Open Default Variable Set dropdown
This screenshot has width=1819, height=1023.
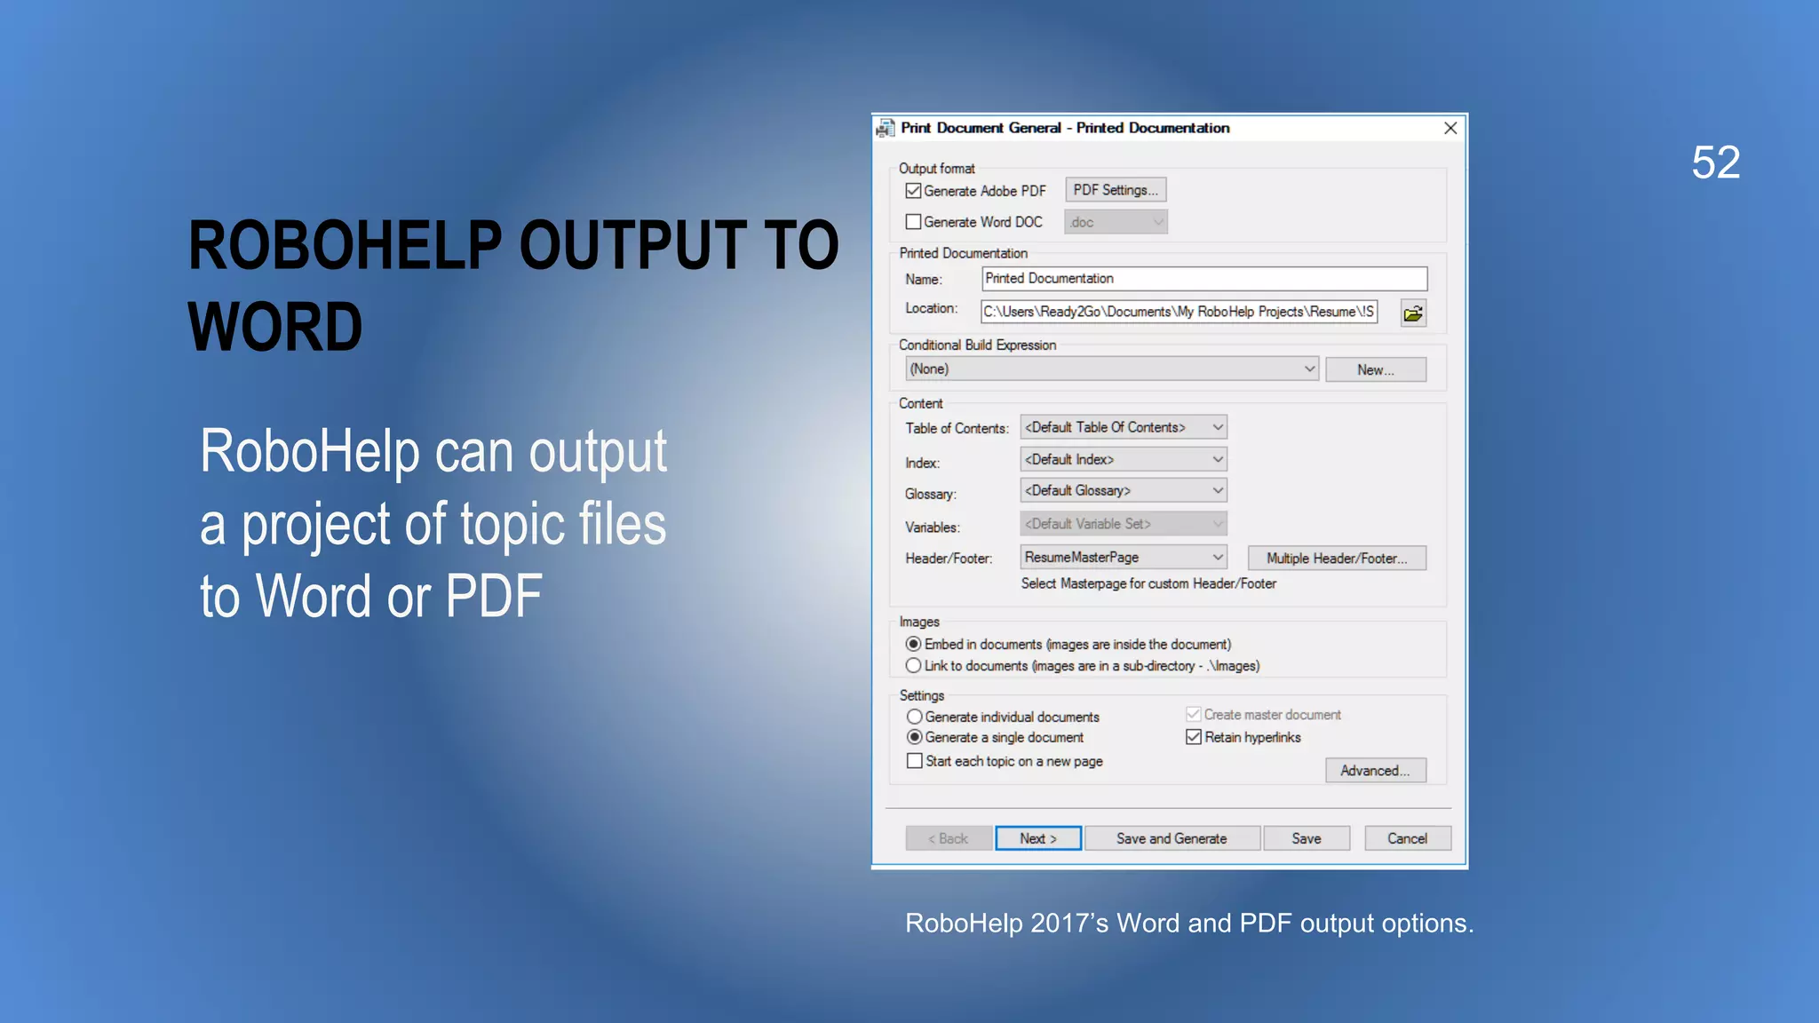click(1124, 524)
